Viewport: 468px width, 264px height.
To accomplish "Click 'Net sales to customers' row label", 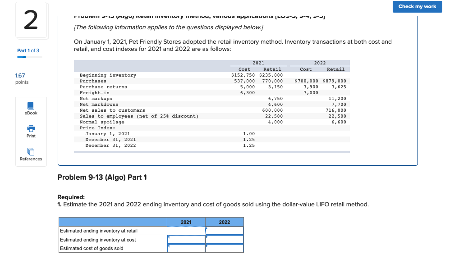I will click(x=112, y=110).
